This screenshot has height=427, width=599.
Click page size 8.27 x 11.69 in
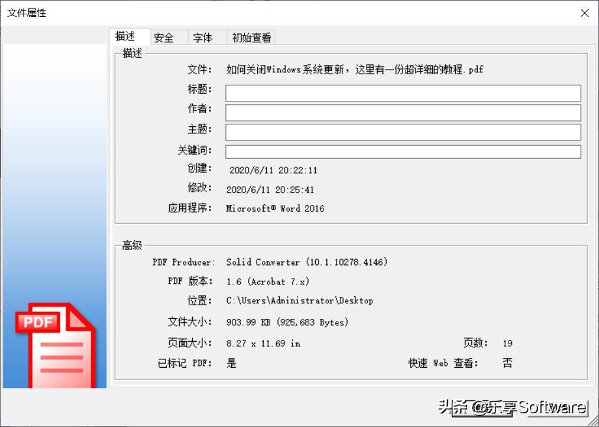pyautogui.click(x=263, y=343)
